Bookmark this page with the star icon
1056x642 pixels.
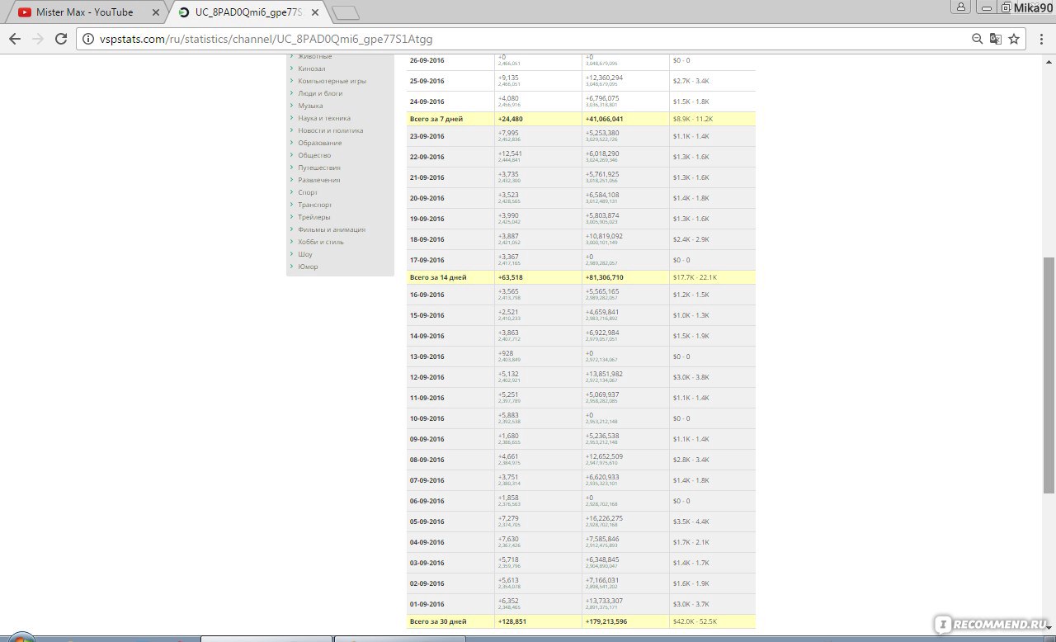pyautogui.click(x=1014, y=39)
